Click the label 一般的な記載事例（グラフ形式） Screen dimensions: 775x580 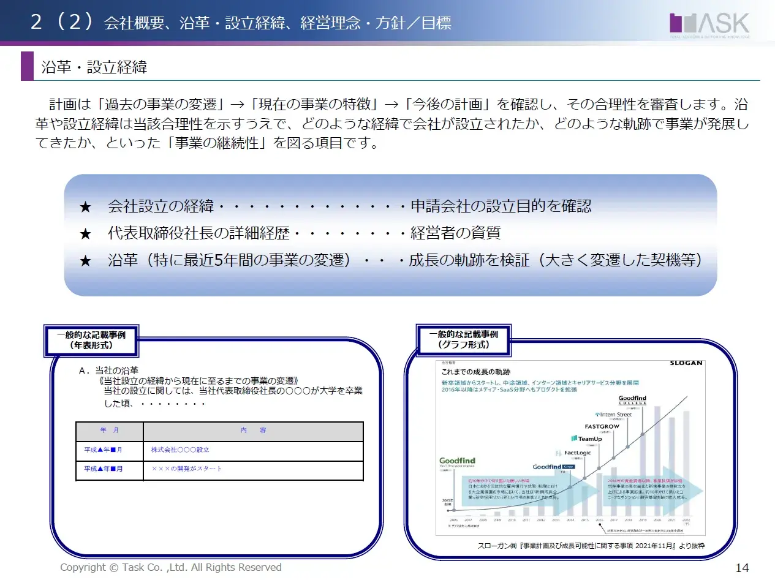click(x=464, y=340)
